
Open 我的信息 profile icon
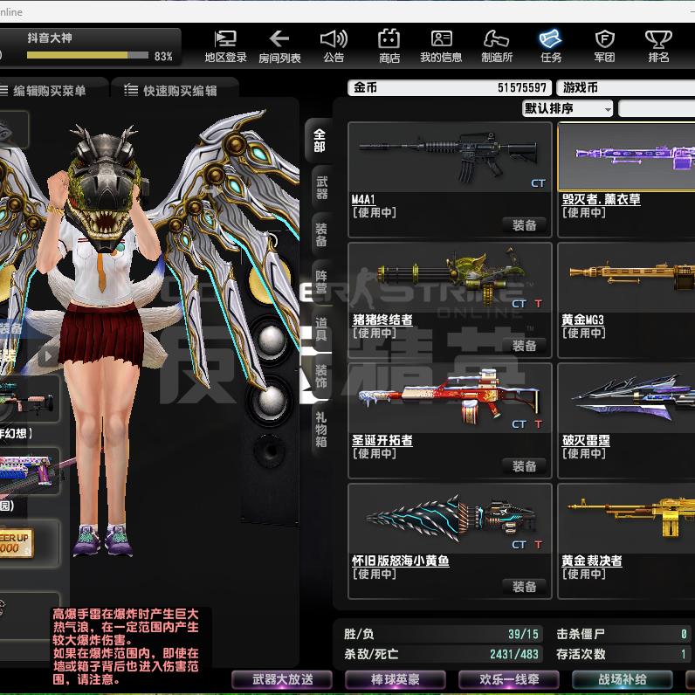click(x=441, y=45)
